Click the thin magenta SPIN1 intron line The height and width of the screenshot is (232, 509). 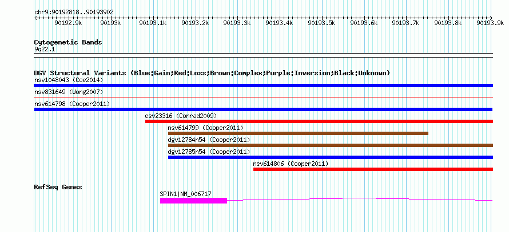(360, 199)
